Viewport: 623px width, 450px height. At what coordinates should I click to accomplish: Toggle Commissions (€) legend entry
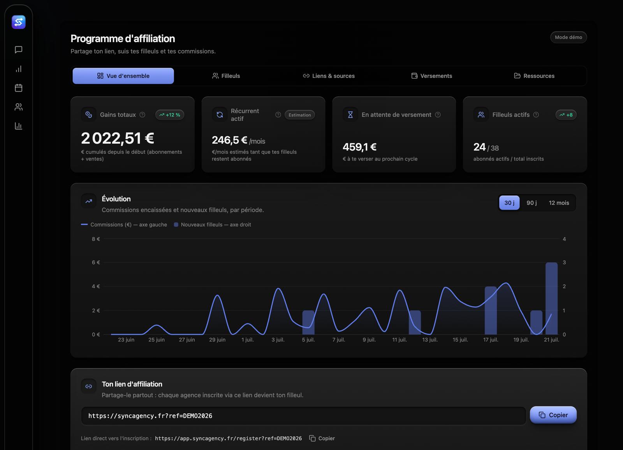124,224
